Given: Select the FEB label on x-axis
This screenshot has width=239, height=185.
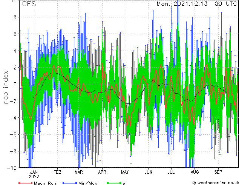Looking at the screenshot, I should pyautogui.click(x=57, y=172).
